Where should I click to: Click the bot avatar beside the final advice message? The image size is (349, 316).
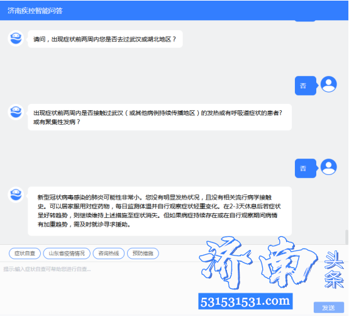(16, 195)
